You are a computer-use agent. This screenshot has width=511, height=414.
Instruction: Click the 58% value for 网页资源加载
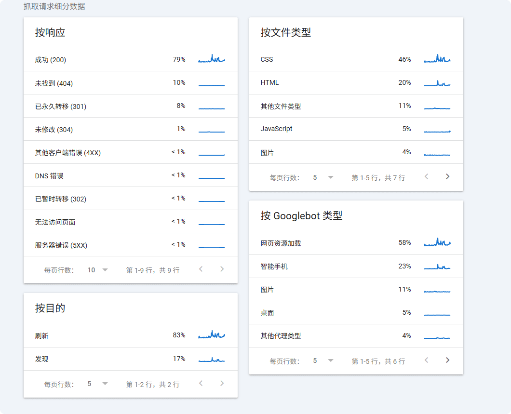[404, 243]
